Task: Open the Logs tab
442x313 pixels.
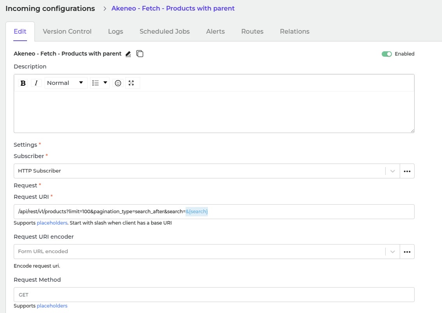Action: 115,32
